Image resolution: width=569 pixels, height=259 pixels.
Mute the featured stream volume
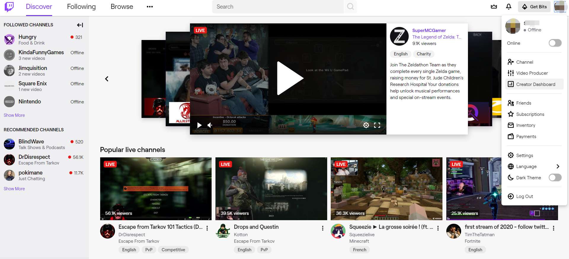click(x=210, y=125)
